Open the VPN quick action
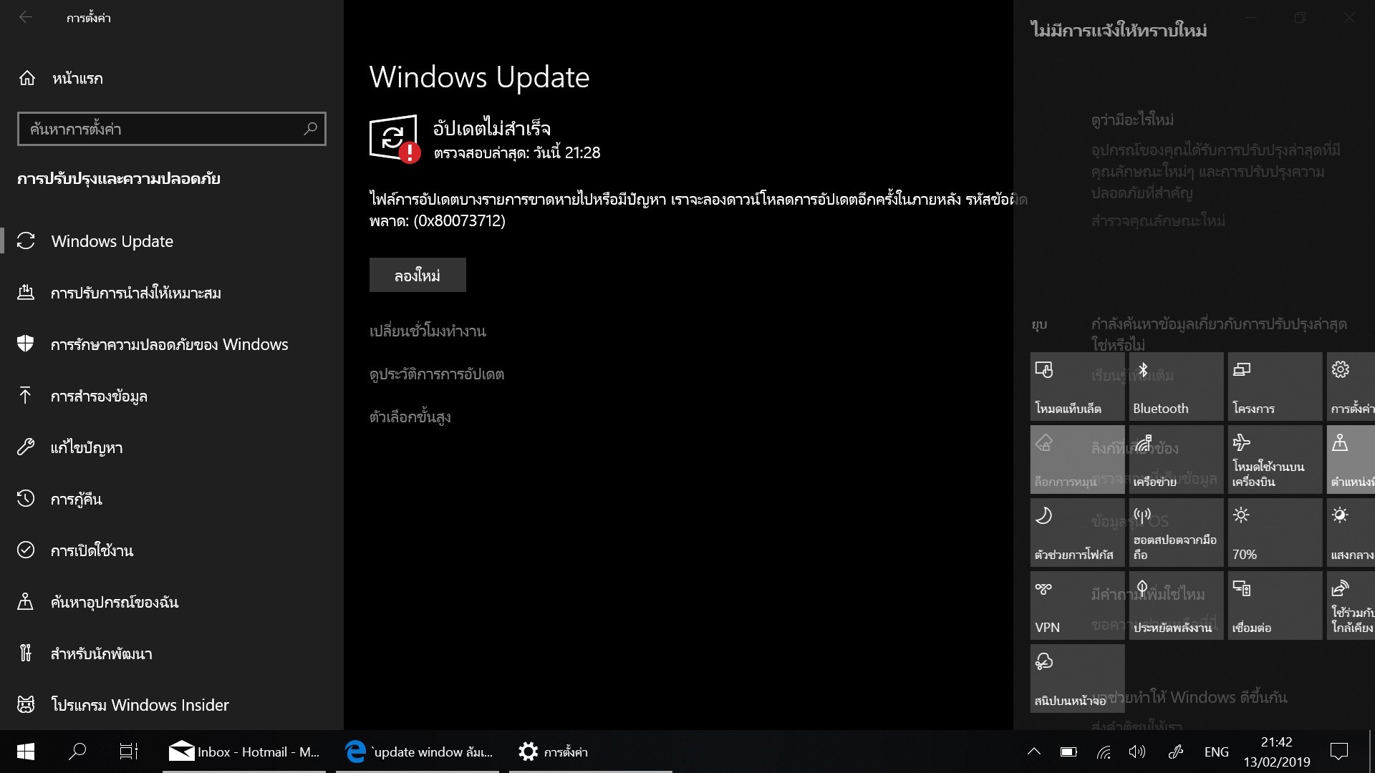 click(x=1078, y=606)
